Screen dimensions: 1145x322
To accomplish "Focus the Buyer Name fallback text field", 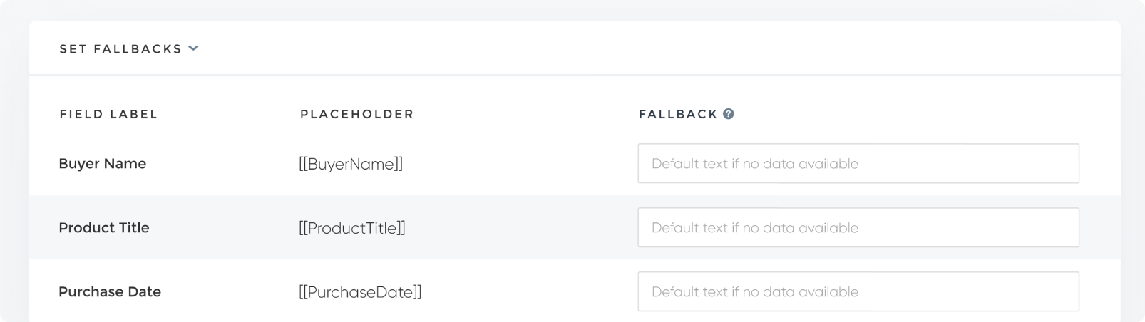I will 858,163.
